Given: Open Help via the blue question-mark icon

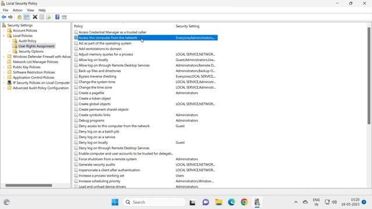Looking at the screenshot, I should (57, 17).
